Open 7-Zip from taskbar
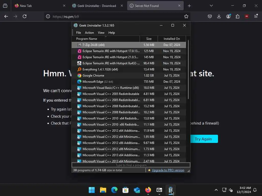 [159, 190]
